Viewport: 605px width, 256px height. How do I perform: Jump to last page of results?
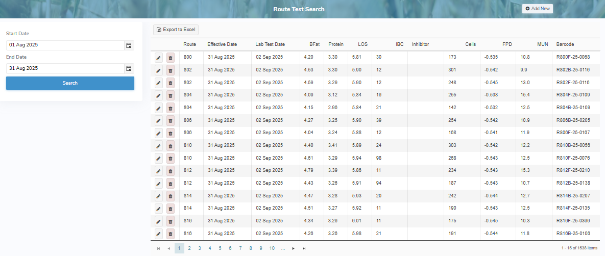click(x=304, y=248)
